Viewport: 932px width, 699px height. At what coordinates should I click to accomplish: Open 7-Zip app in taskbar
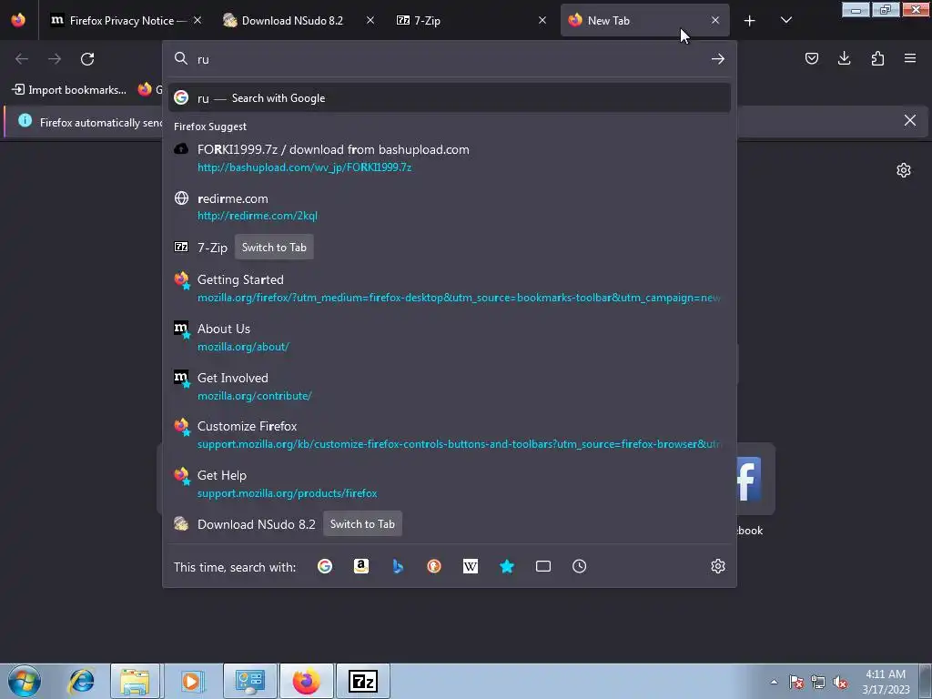pos(362,681)
